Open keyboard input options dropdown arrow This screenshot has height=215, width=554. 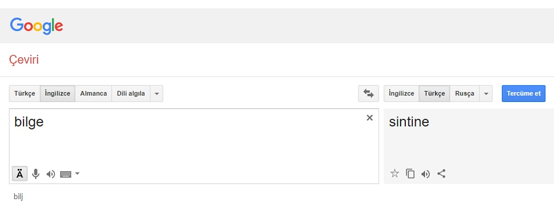tap(77, 173)
